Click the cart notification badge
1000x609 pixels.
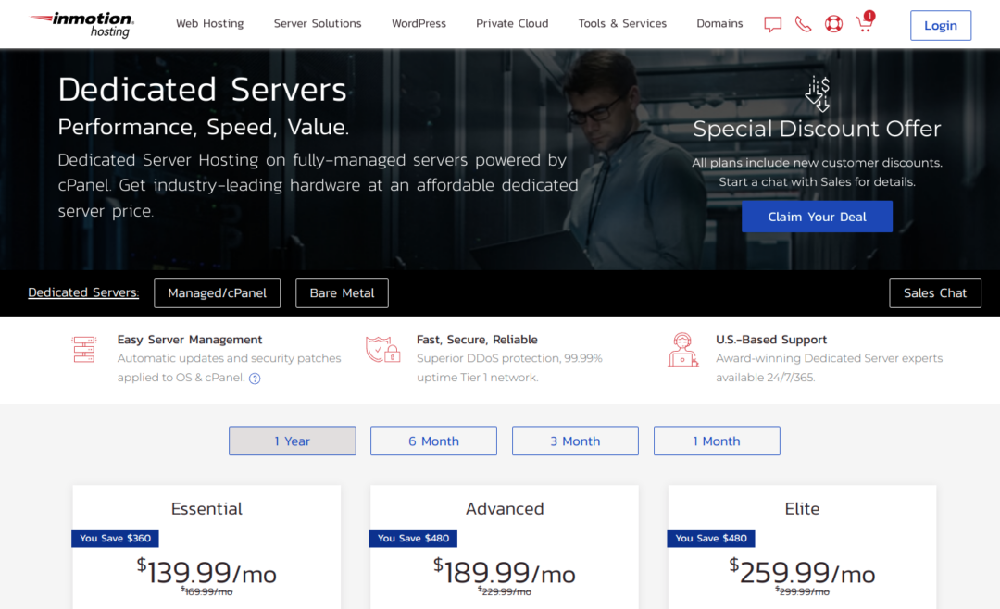click(869, 16)
